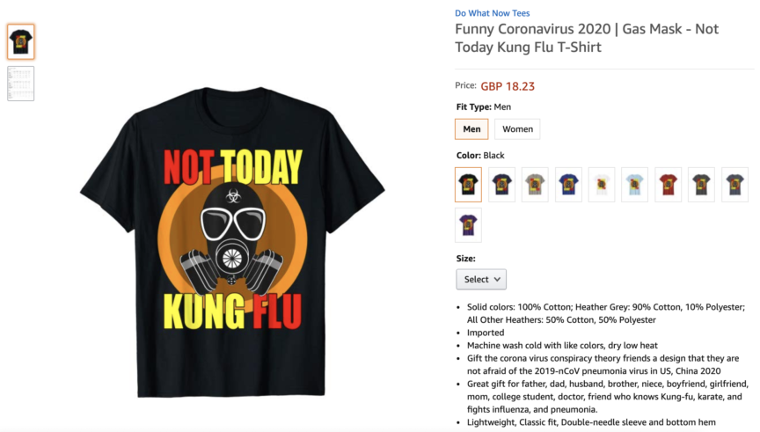Click the main Not Today Kung Flu shirt image
The image size is (760, 432).
pyautogui.click(x=232, y=241)
